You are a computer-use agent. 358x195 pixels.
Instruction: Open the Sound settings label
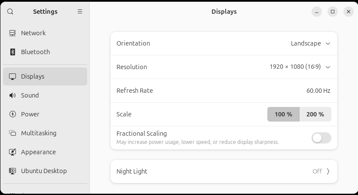pyautogui.click(x=30, y=95)
